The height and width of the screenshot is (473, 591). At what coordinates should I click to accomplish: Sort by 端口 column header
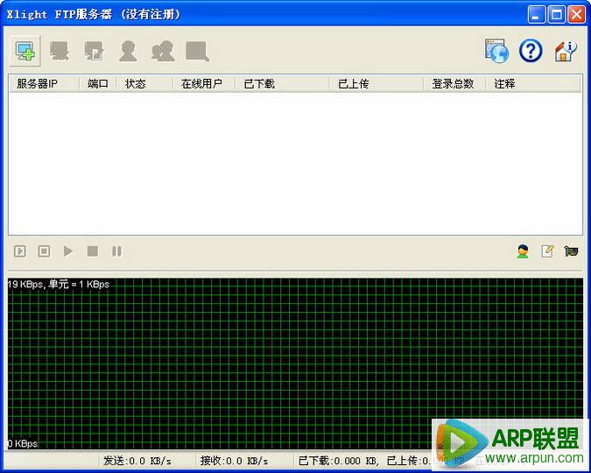[98, 83]
